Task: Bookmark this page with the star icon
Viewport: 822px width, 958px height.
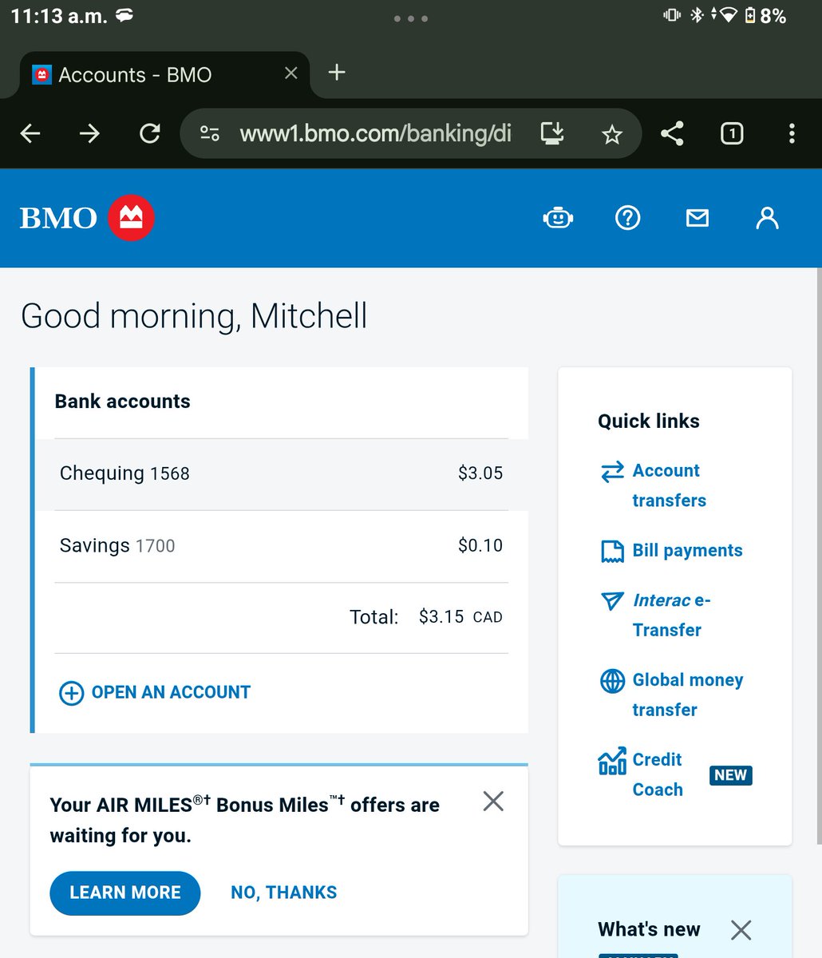Action: [x=612, y=134]
